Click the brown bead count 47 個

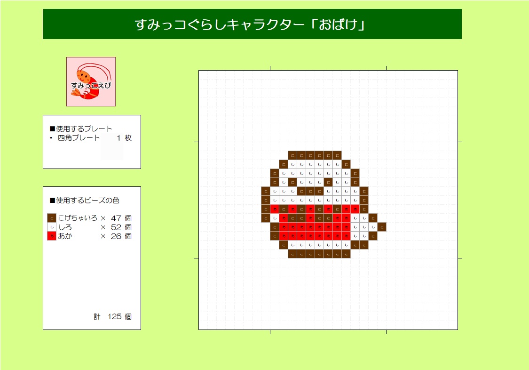(x=121, y=218)
